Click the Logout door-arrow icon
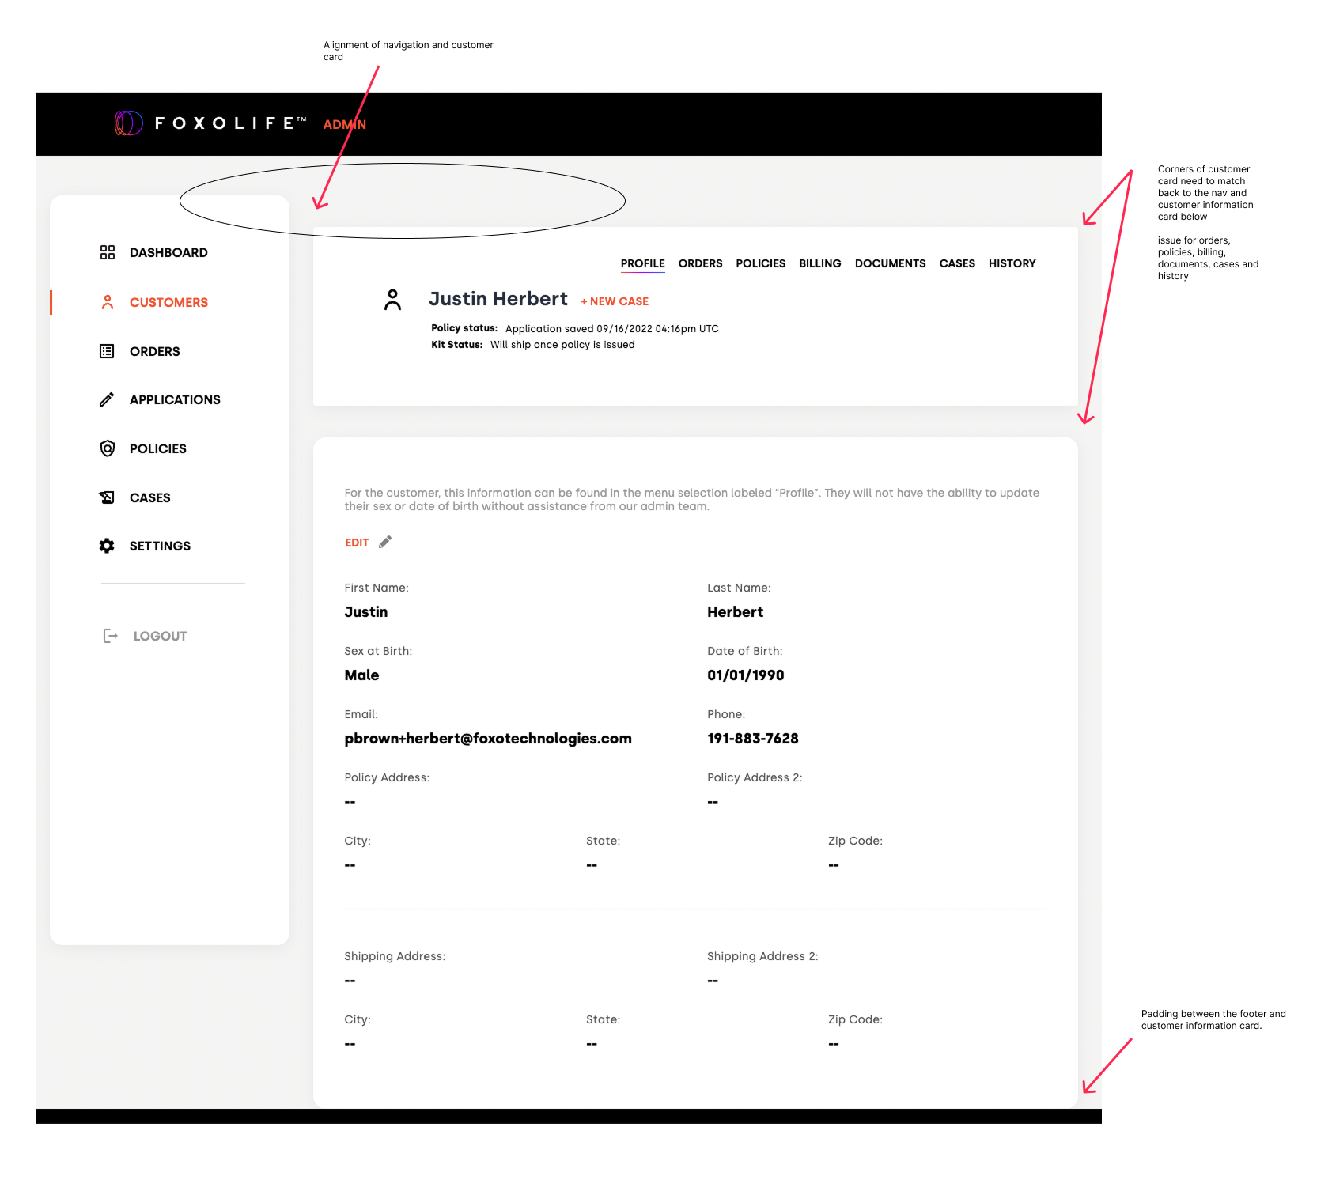The height and width of the screenshot is (1195, 1332). click(x=111, y=636)
